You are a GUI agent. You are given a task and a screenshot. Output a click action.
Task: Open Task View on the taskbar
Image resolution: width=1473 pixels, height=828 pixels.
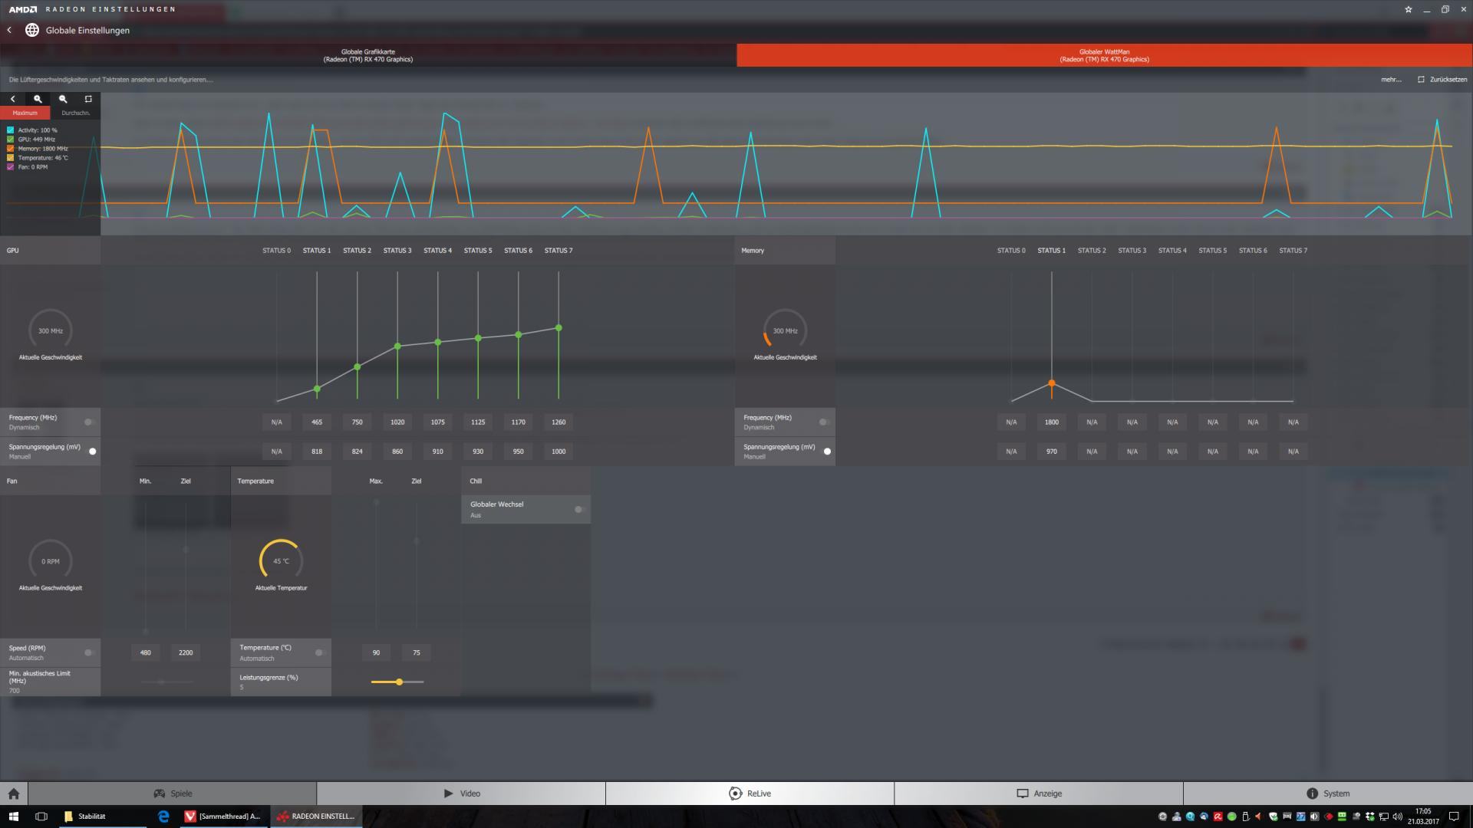coord(41,816)
